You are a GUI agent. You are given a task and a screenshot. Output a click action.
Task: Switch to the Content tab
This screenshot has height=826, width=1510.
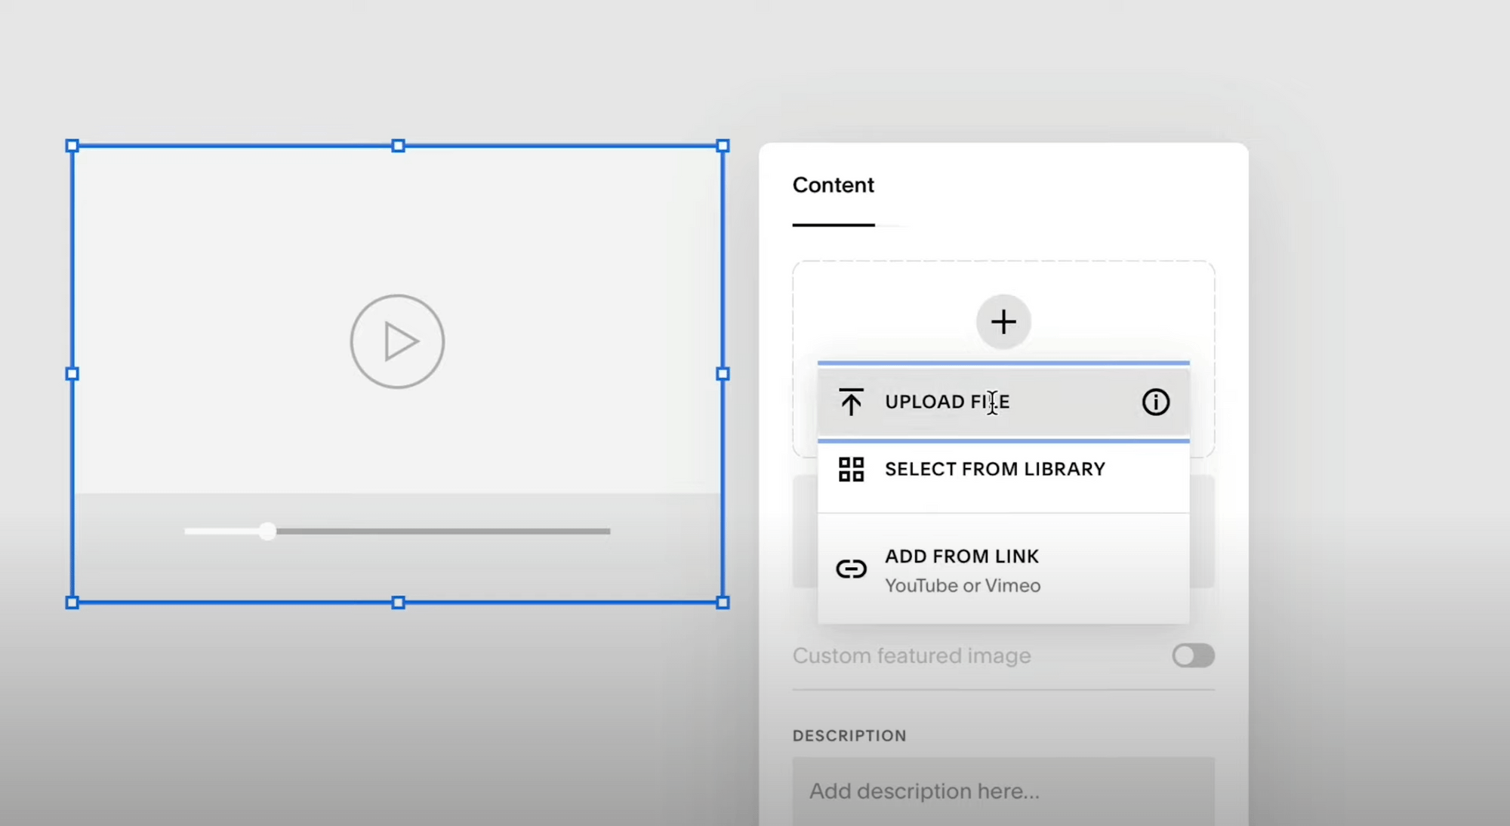833,186
